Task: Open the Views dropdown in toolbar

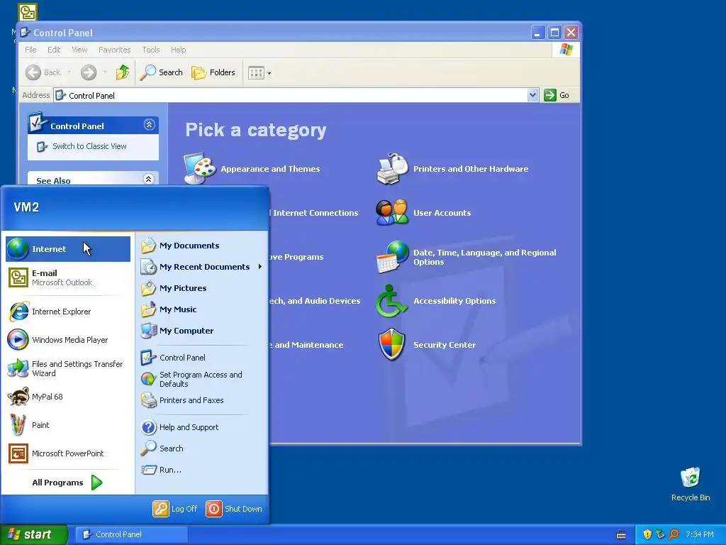Action: 259,73
